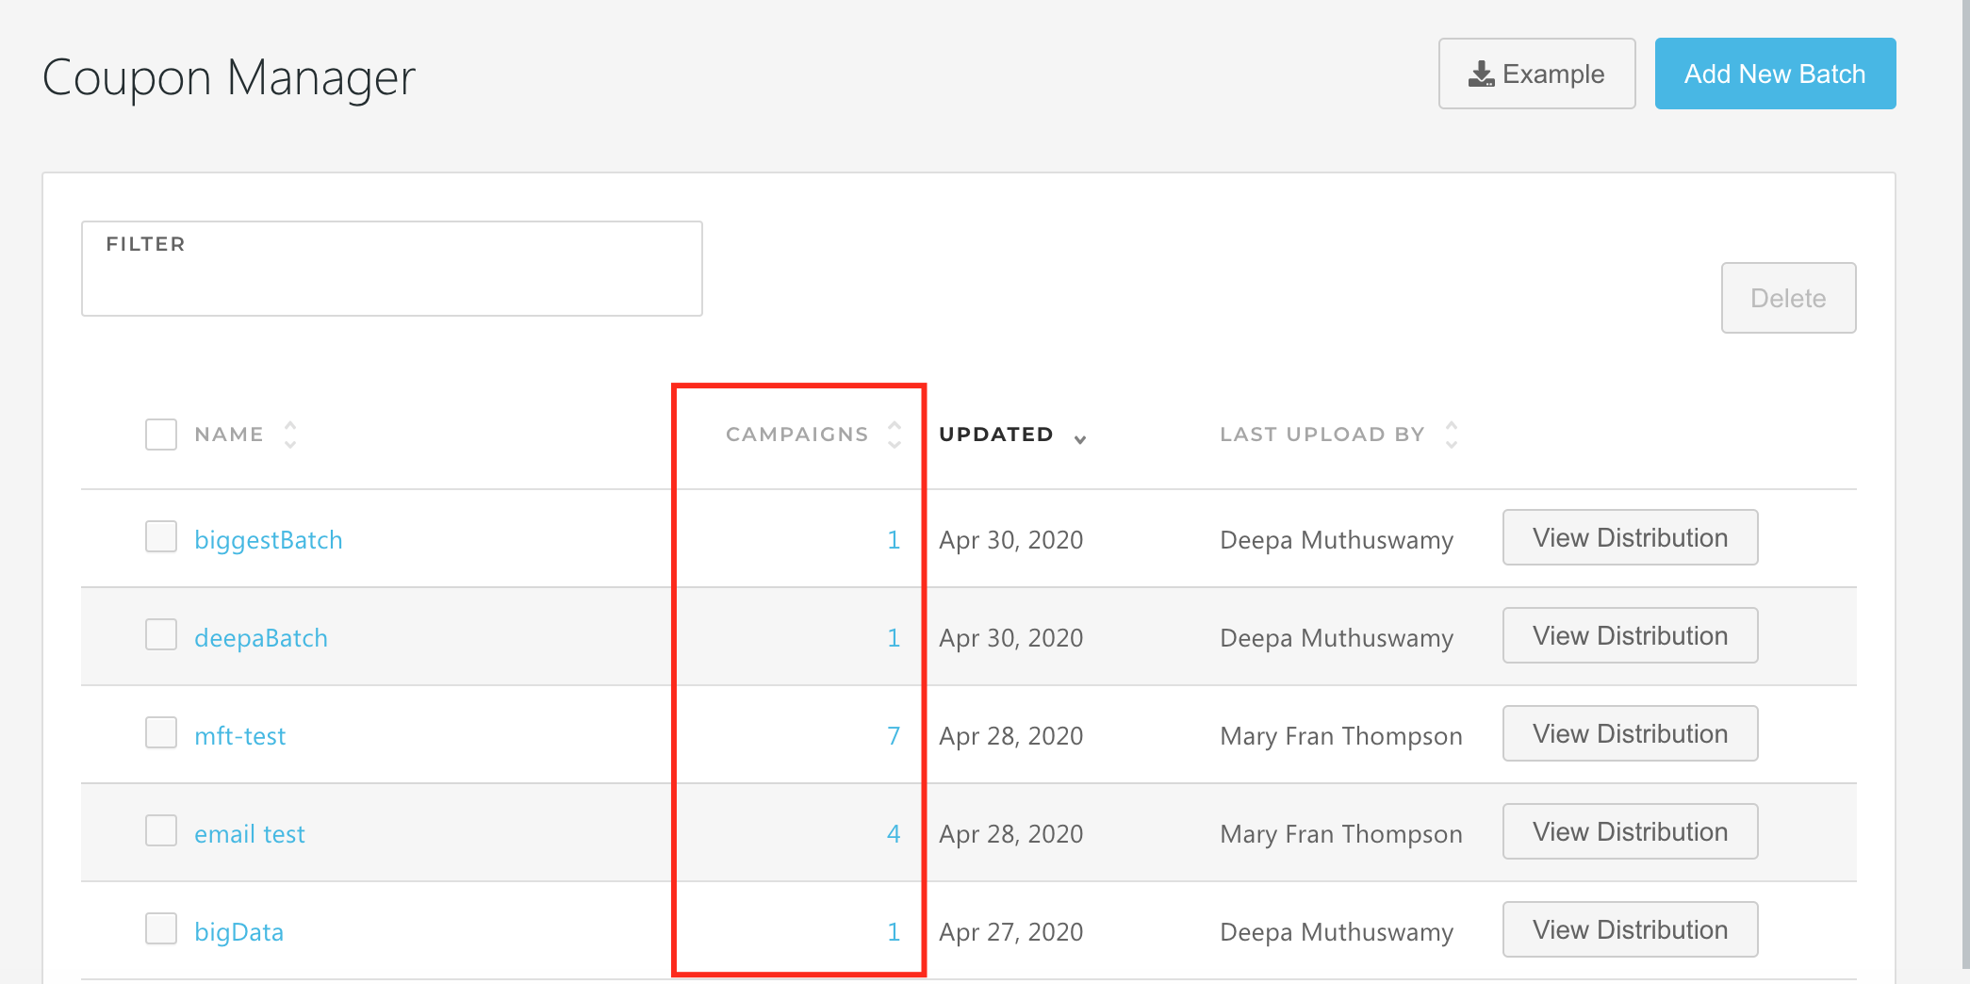
Task: Sort table by Name column arrows
Action: 290,435
